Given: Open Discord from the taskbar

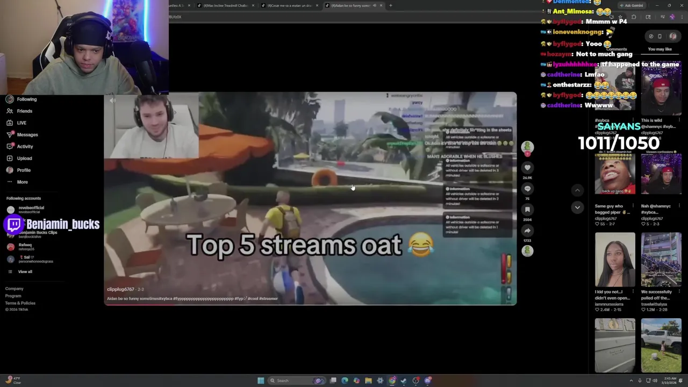Looking at the screenshot, I should tap(428, 381).
